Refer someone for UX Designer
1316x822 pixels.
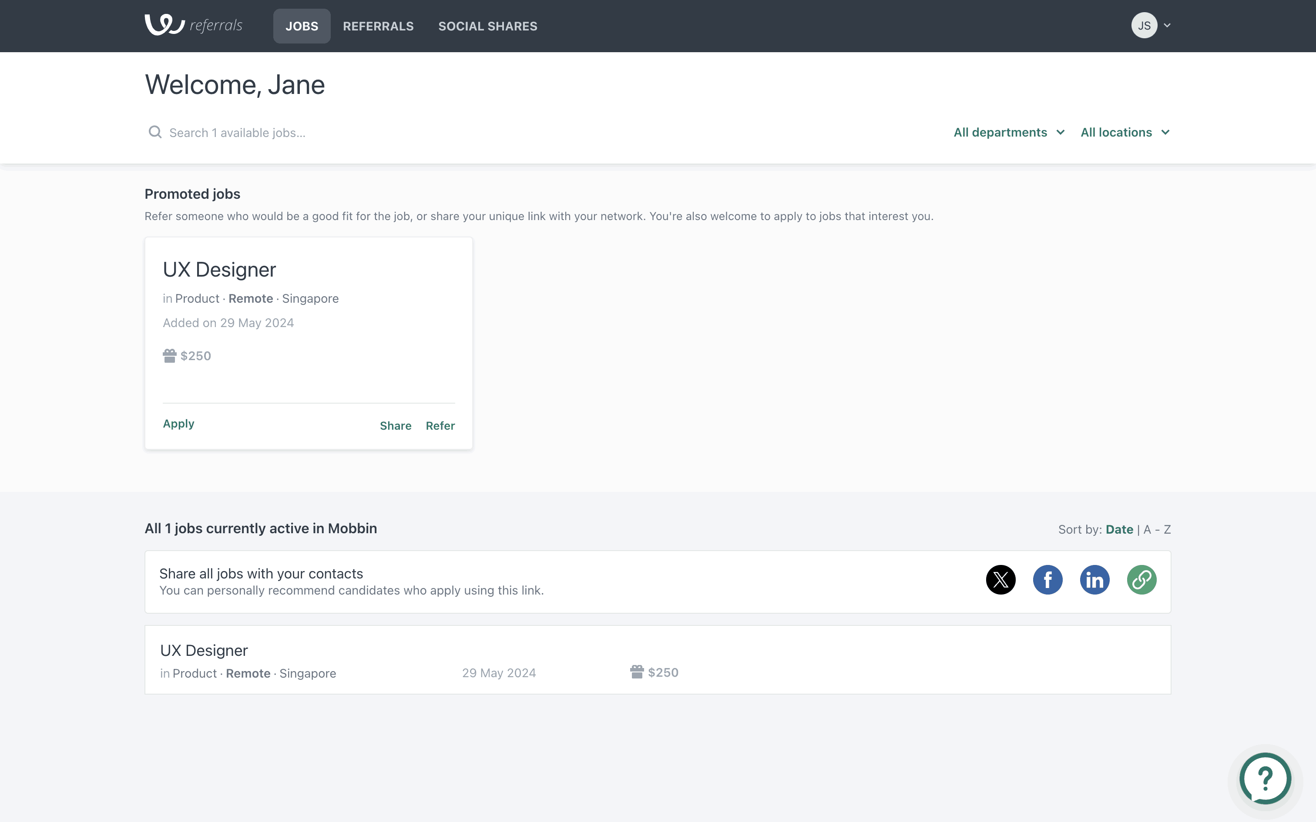click(440, 426)
